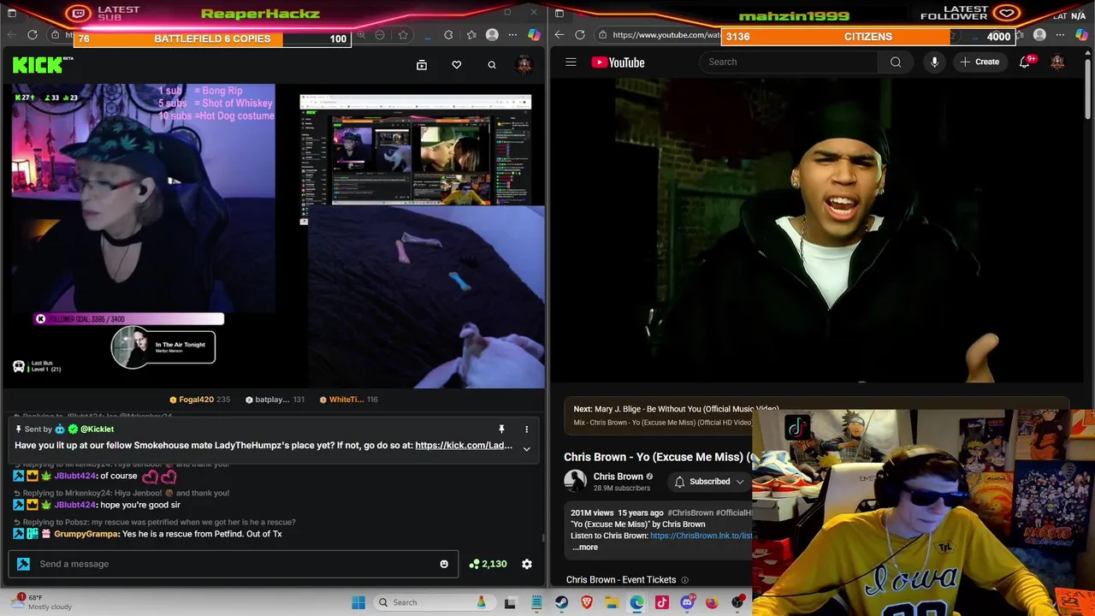Open Kick search magnifier icon

(x=492, y=65)
